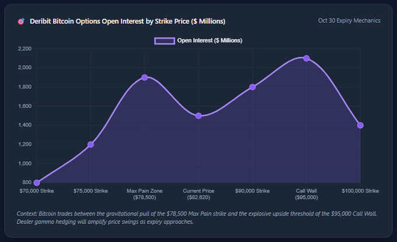This screenshot has height=242, width=397.
Task: Click the 'Oct 30 Expiry Mechanics' label
Action: tap(349, 20)
